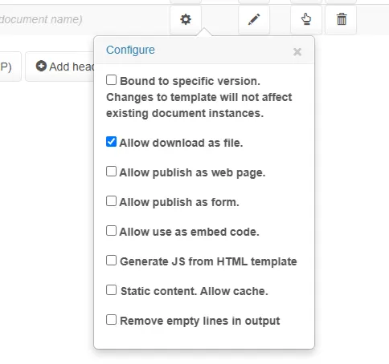Check Allow use as embed code
Screen dimensions: 389x364
click(111, 231)
